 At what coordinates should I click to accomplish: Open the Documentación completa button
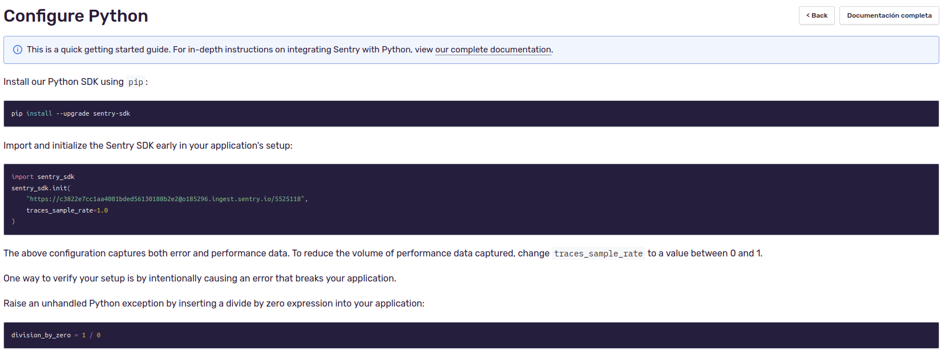click(x=889, y=15)
